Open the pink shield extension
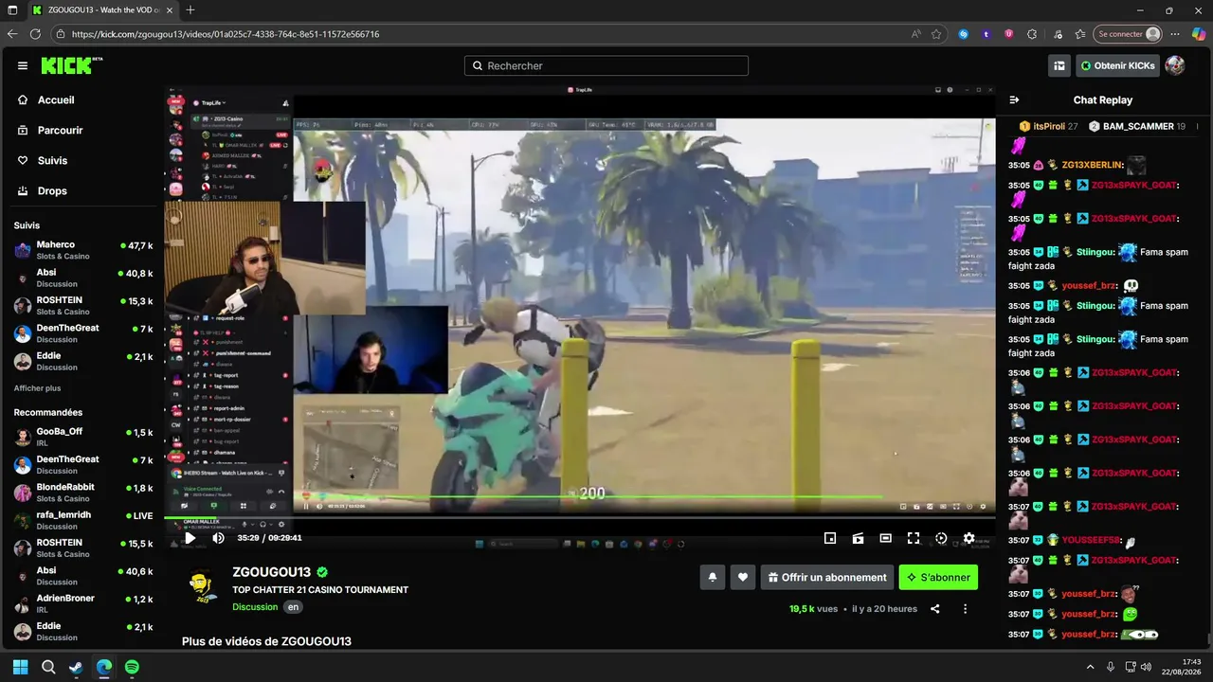 pos(1008,34)
